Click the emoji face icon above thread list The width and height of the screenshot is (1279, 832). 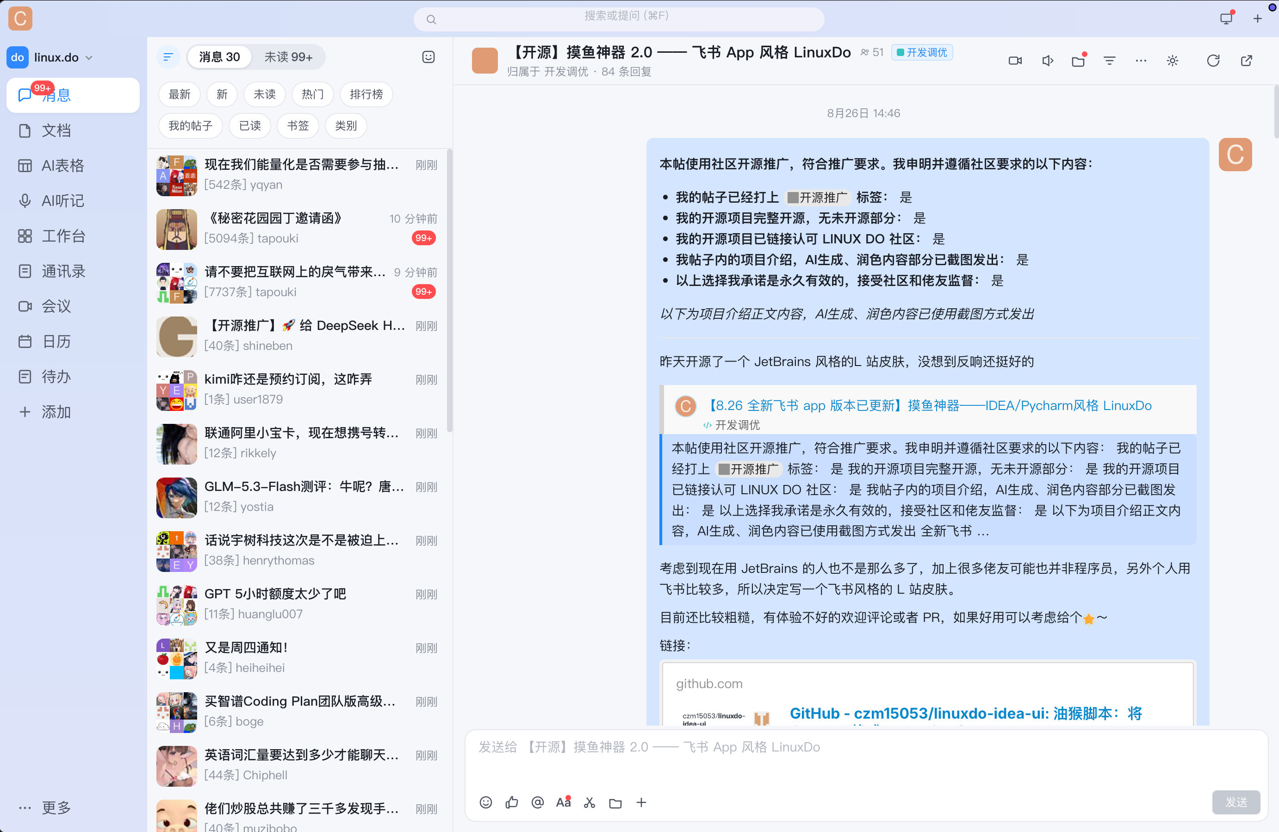pyautogui.click(x=428, y=57)
